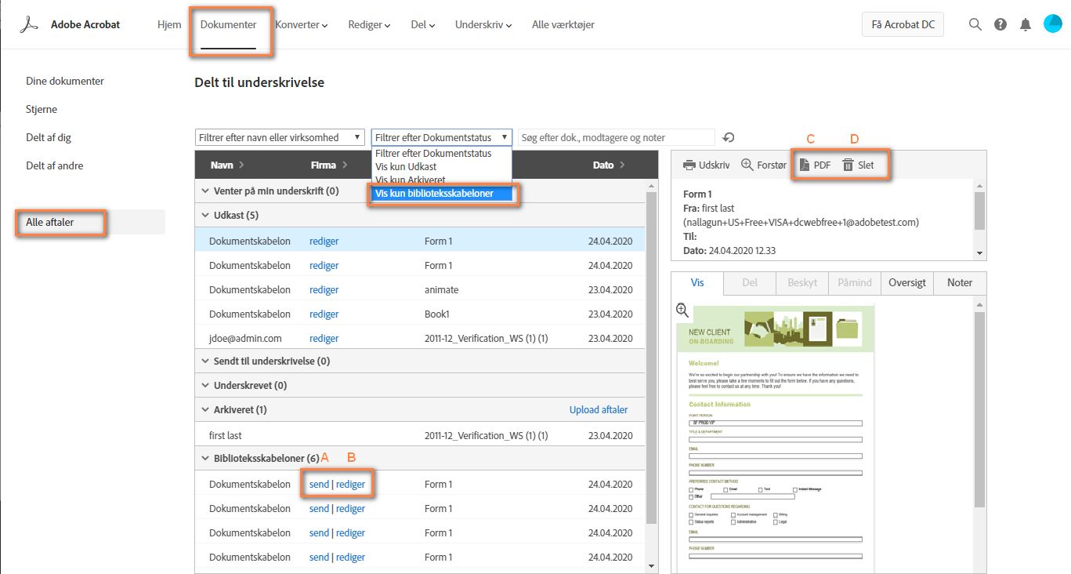Image resolution: width=1071 pixels, height=574 pixels.
Task: Open Hjem in top navigation
Action: point(169,24)
